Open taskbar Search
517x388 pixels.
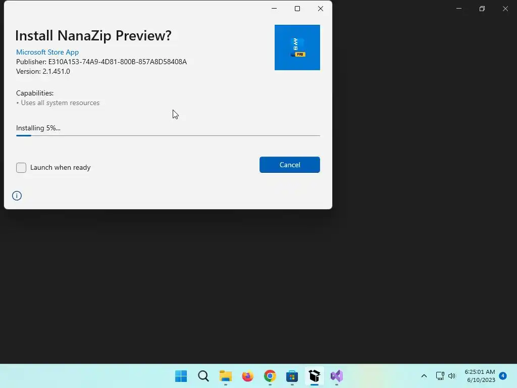pyautogui.click(x=203, y=376)
